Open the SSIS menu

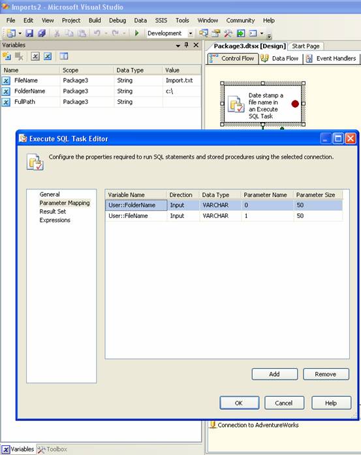(161, 20)
